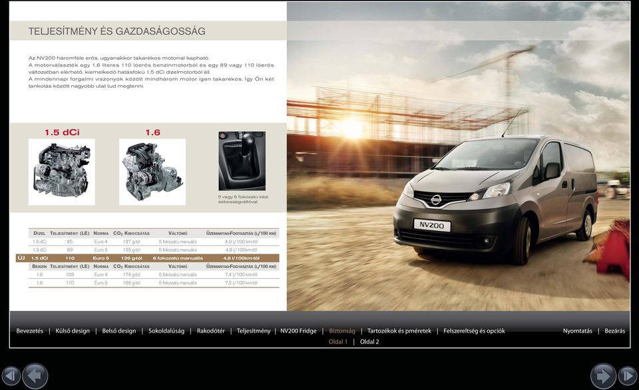639x390 pixels.
Task: Open the Rakodótér section
Action: tap(211, 331)
